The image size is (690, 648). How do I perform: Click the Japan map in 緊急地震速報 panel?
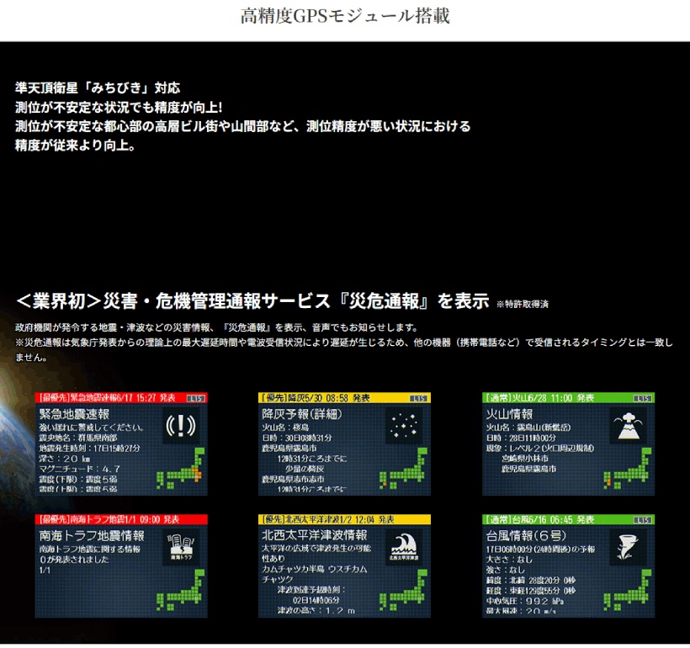click(x=185, y=473)
